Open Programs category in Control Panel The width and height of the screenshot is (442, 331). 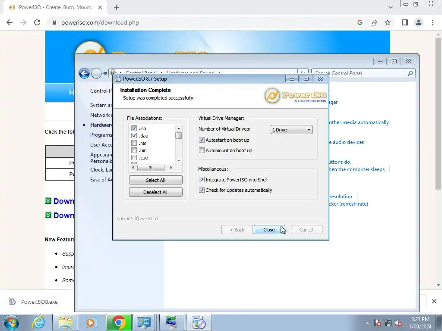tap(101, 135)
